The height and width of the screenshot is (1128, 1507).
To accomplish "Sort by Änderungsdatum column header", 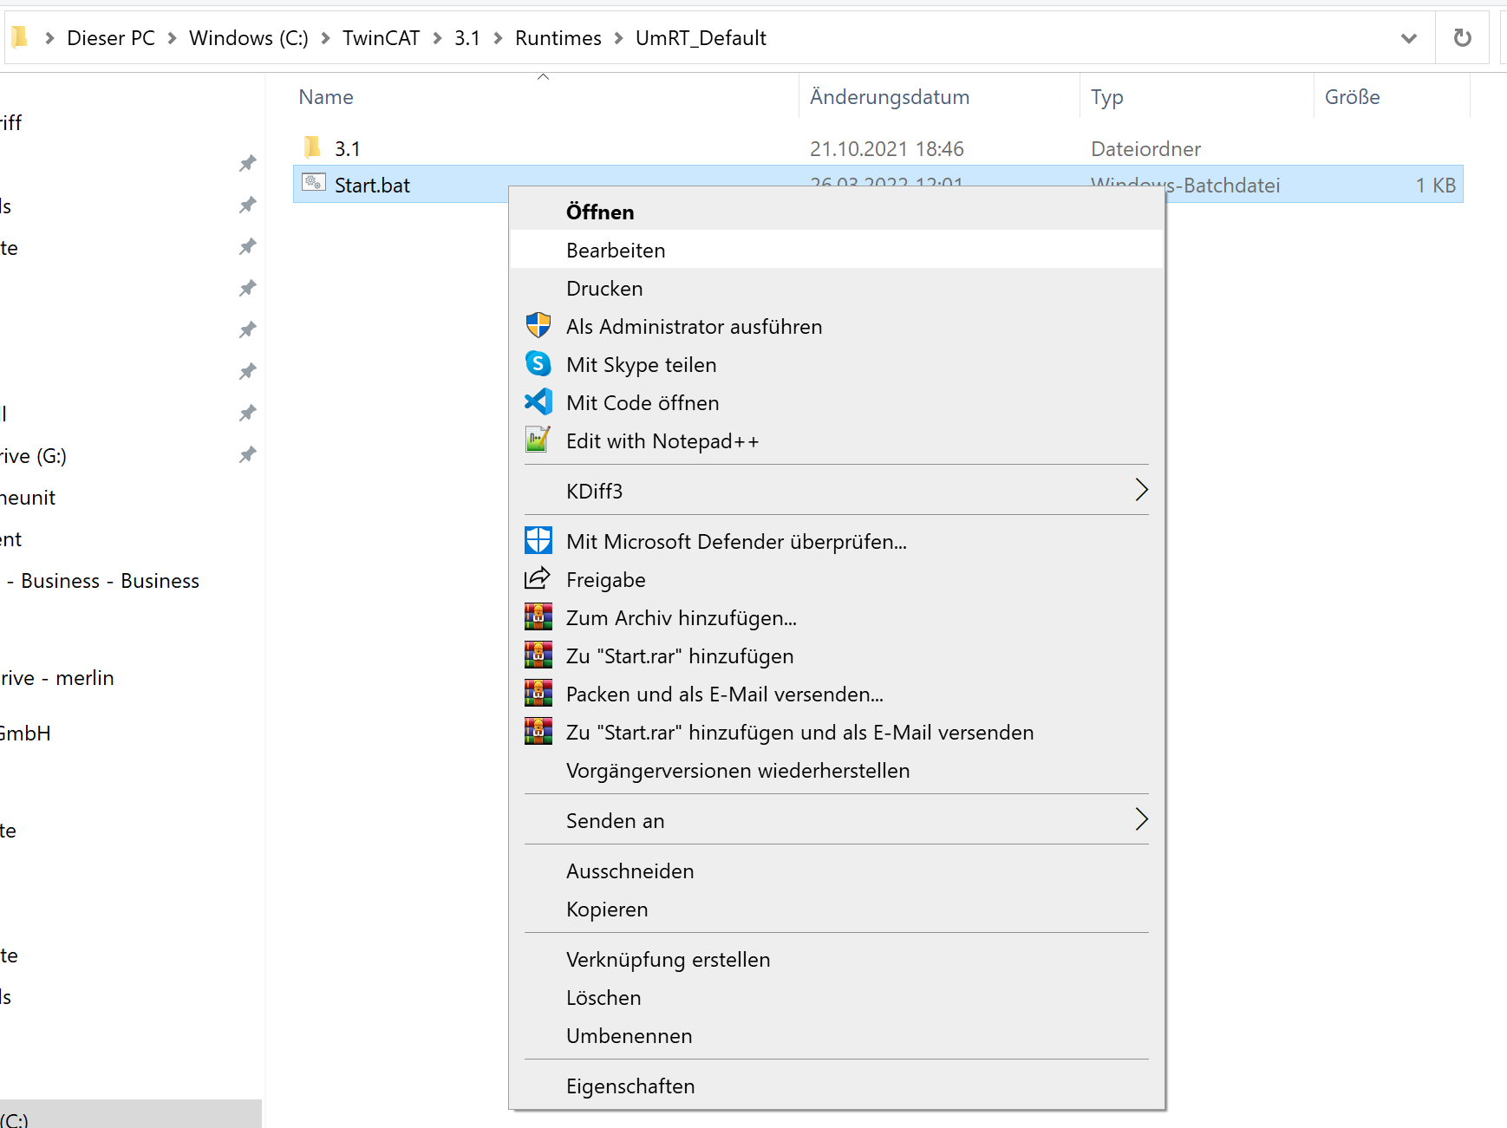I will coord(890,97).
